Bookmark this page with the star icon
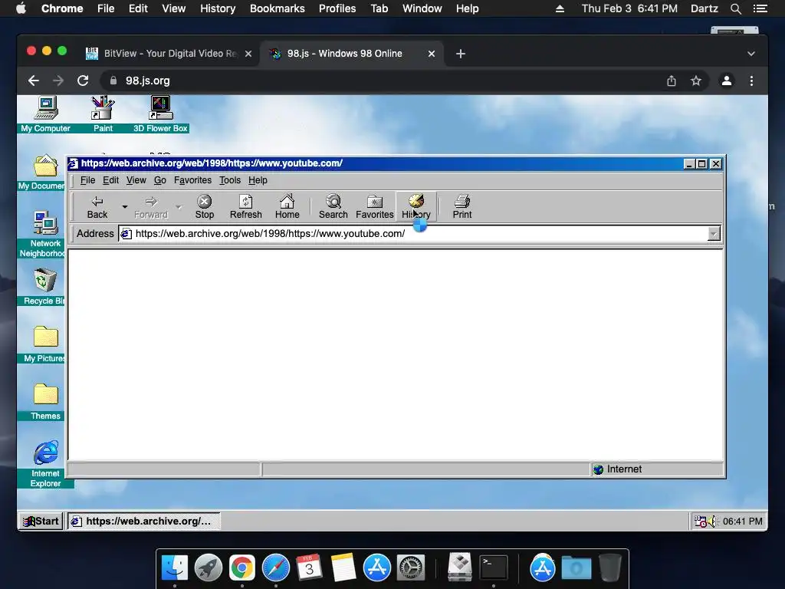 (696, 81)
